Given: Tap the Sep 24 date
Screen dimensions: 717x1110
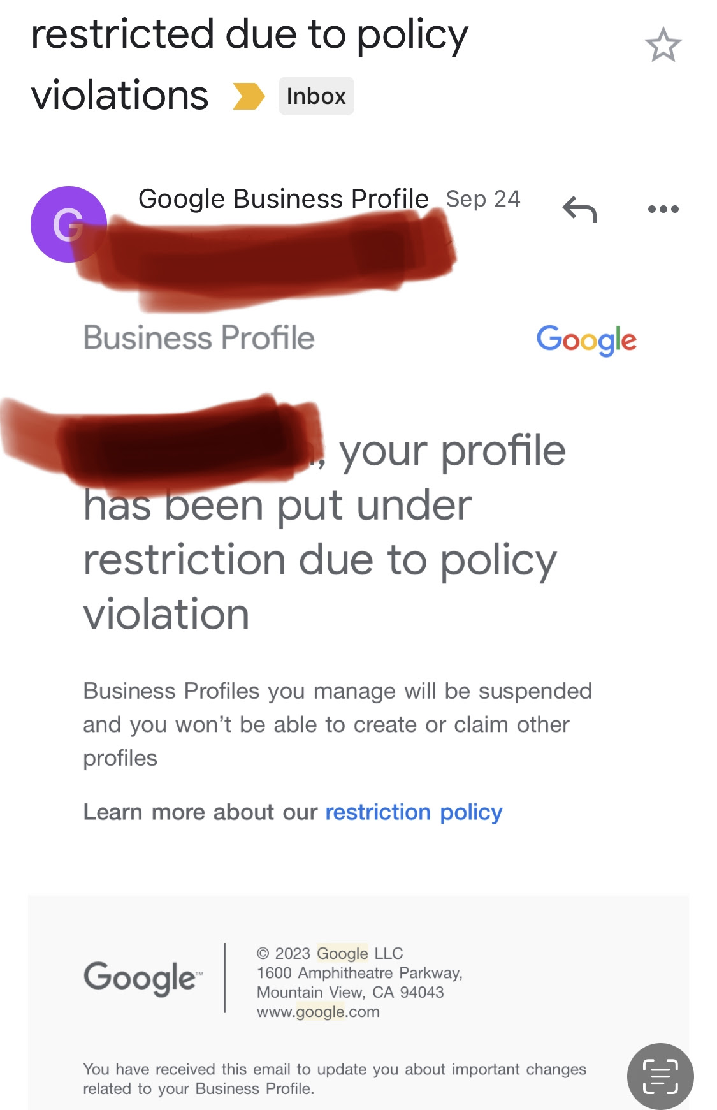Looking at the screenshot, I should coord(483,199).
